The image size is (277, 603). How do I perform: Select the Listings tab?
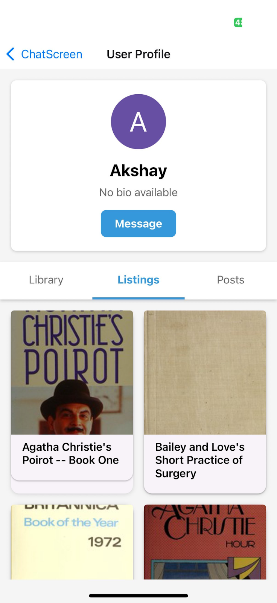point(138,280)
